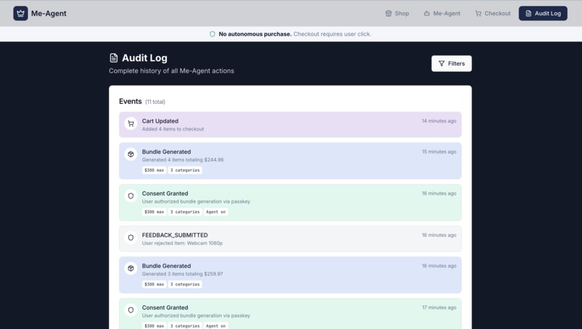The height and width of the screenshot is (329, 582).
Task: Click the shield icon on FEEDBACK_SUBMITTED
Action: coord(131,237)
